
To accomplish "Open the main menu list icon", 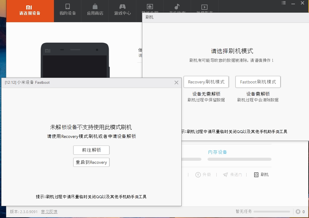I will click(x=284, y=3).
